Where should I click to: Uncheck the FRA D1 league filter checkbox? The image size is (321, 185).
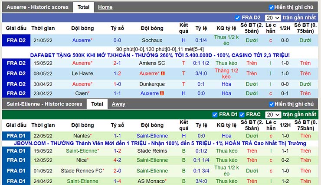[215, 115]
